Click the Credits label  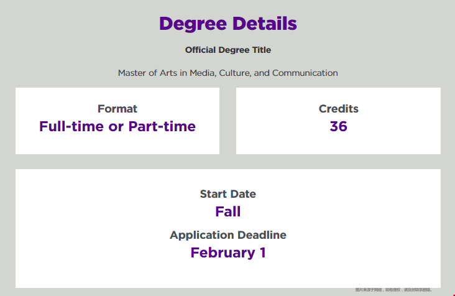click(x=338, y=109)
